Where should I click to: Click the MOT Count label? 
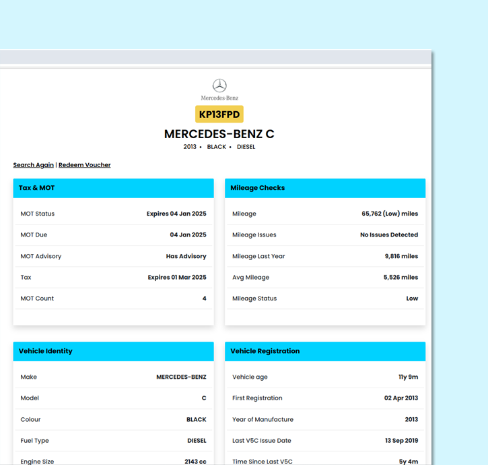click(x=37, y=299)
